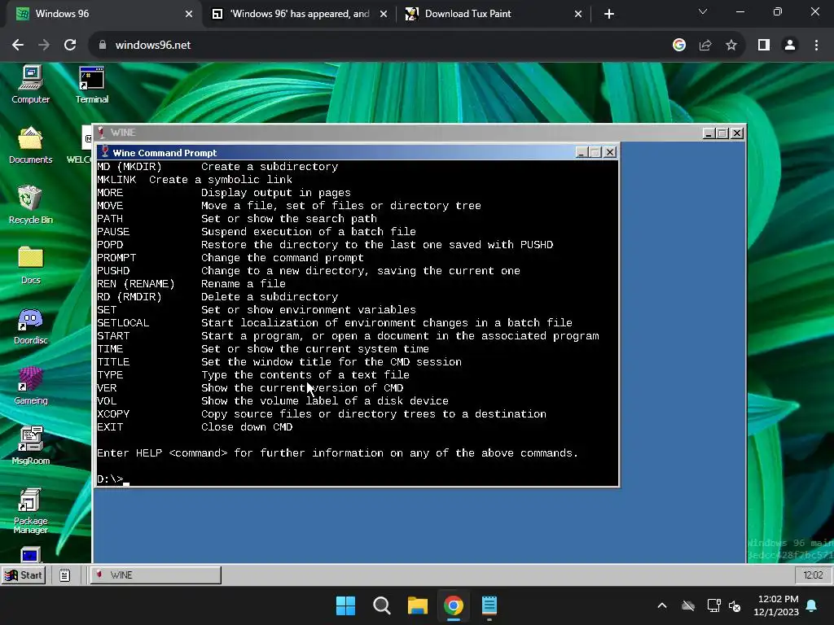
Task: Open the Chrome profile icon
Action: tap(790, 46)
